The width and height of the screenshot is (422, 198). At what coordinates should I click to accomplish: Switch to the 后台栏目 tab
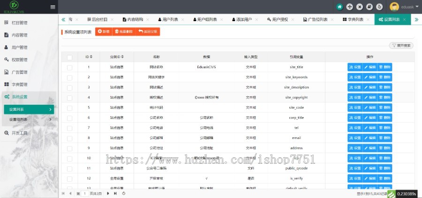click(97, 20)
